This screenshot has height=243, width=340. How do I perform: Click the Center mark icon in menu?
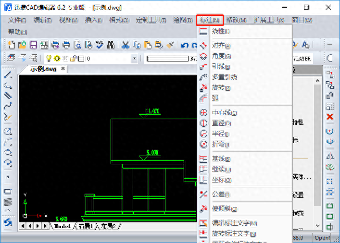(x=203, y=113)
